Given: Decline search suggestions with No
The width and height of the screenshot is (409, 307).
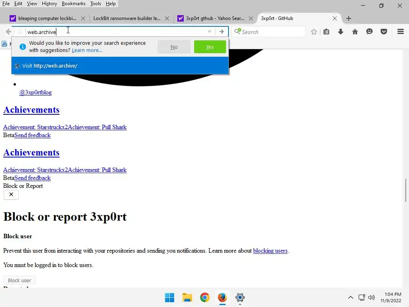Looking at the screenshot, I should coord(174,47).
